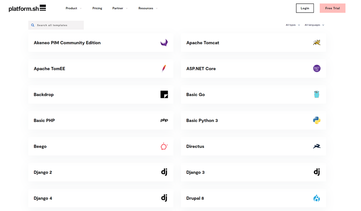Open the Apache Tomcat template
This screenshot has height=211, width=361.
(253, 43)
